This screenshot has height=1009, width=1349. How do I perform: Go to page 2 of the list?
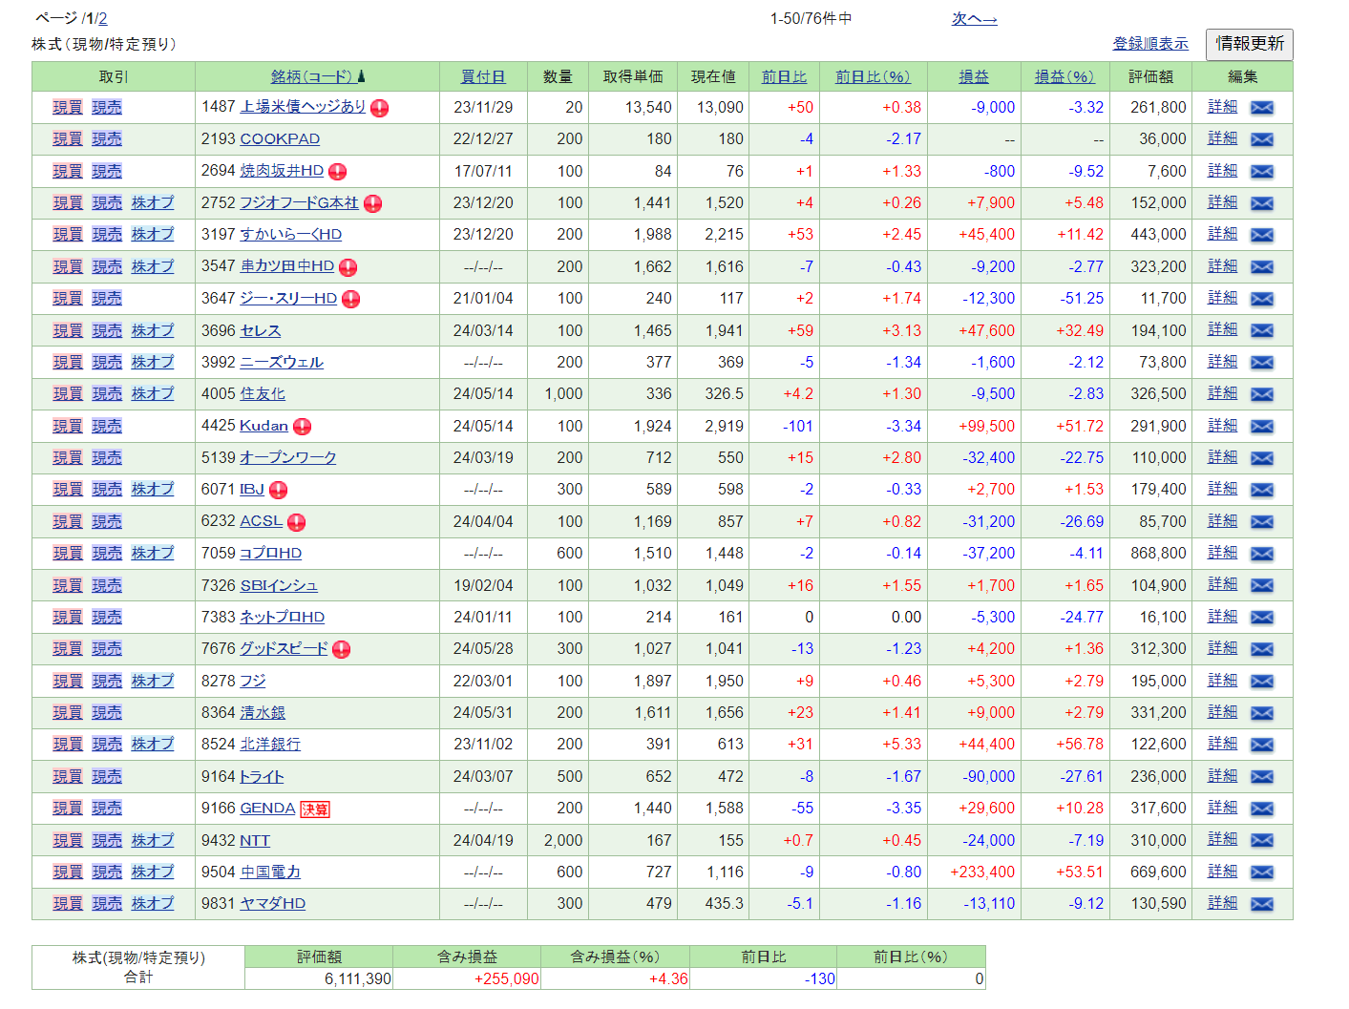tap(103, 19)
